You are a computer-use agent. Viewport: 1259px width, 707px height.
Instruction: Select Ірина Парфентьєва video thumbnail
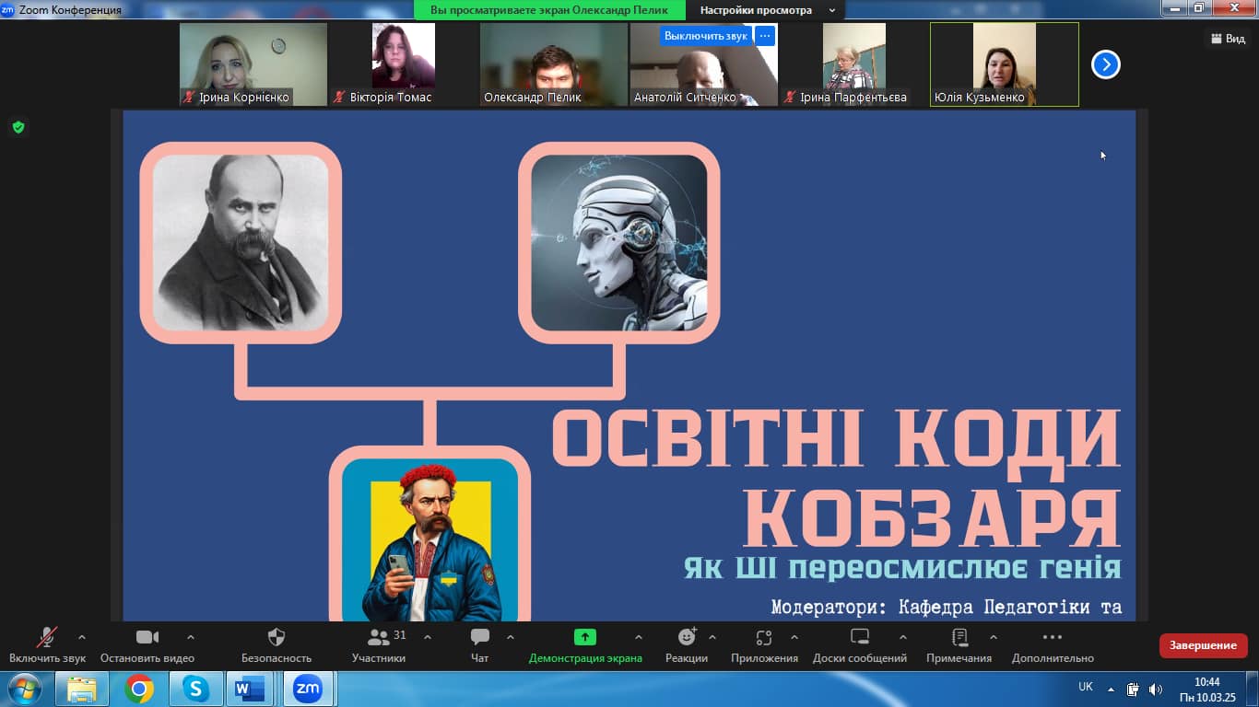tap(854, 64)
